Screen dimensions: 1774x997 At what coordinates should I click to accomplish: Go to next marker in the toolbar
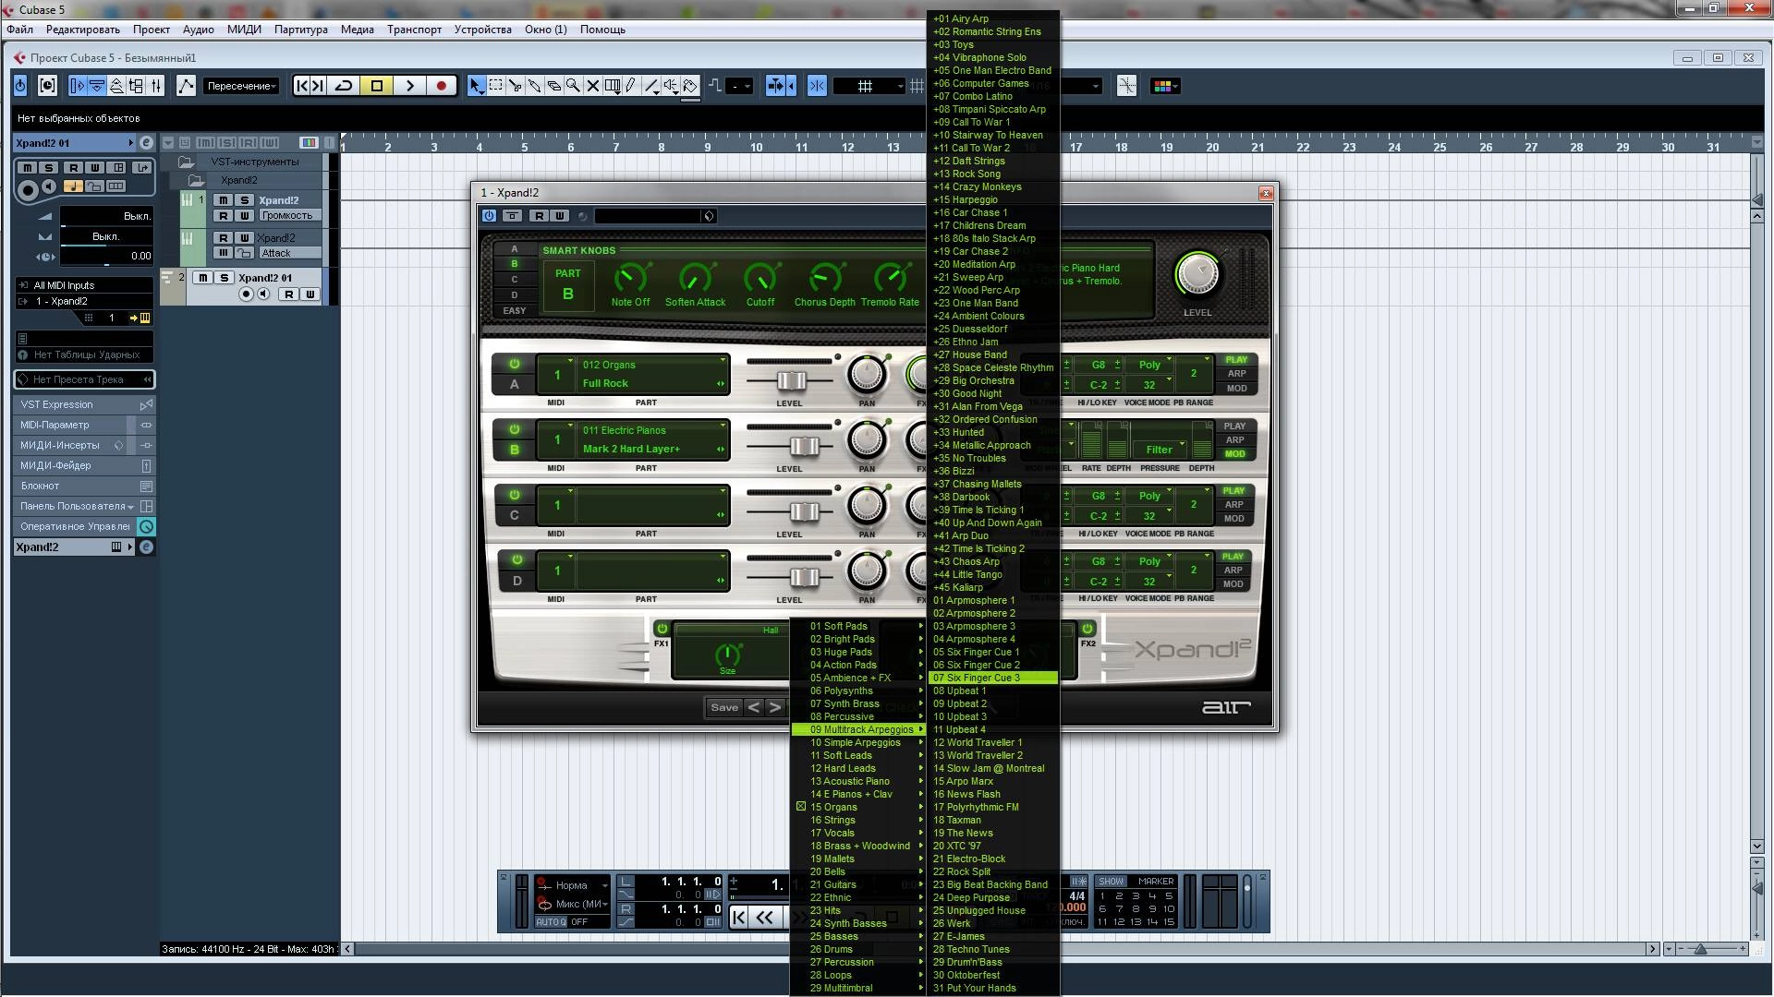(318, 86)
